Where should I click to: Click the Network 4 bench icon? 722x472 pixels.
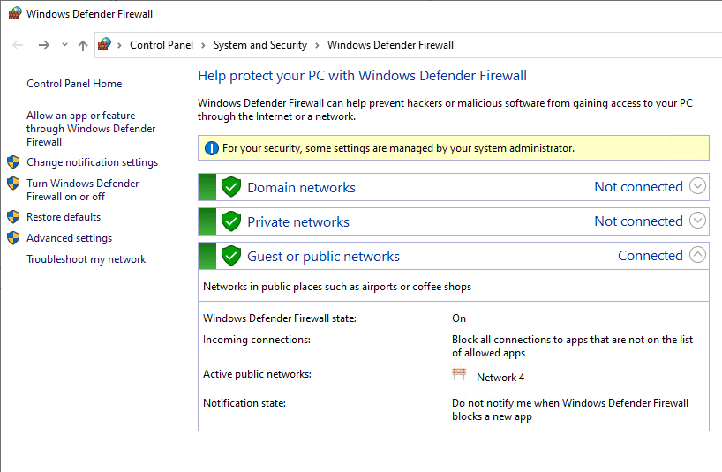click(x=459, y=374)
